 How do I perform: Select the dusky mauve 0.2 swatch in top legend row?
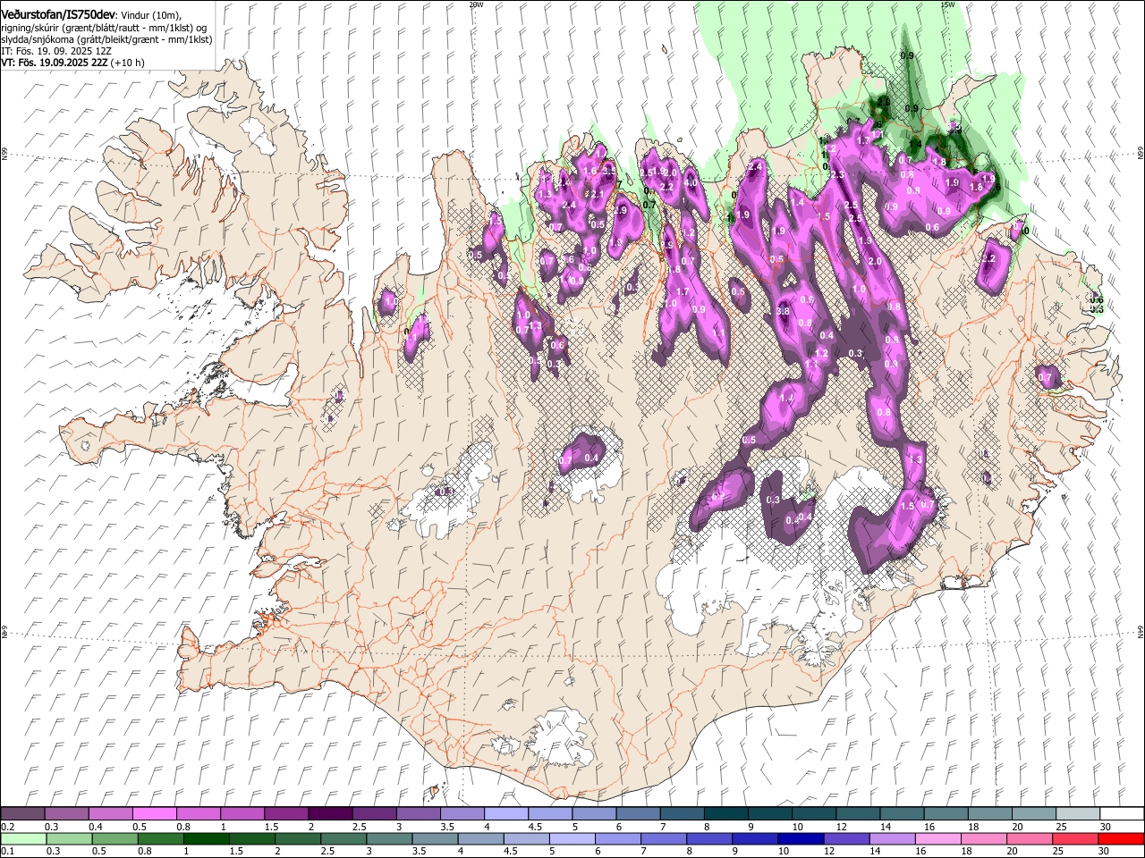tap(22, 814)
